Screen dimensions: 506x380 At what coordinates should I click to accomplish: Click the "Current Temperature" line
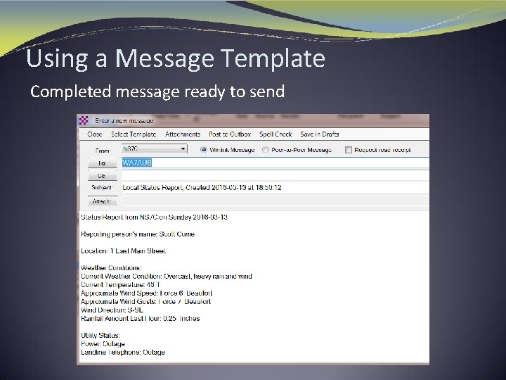[120, 285]
